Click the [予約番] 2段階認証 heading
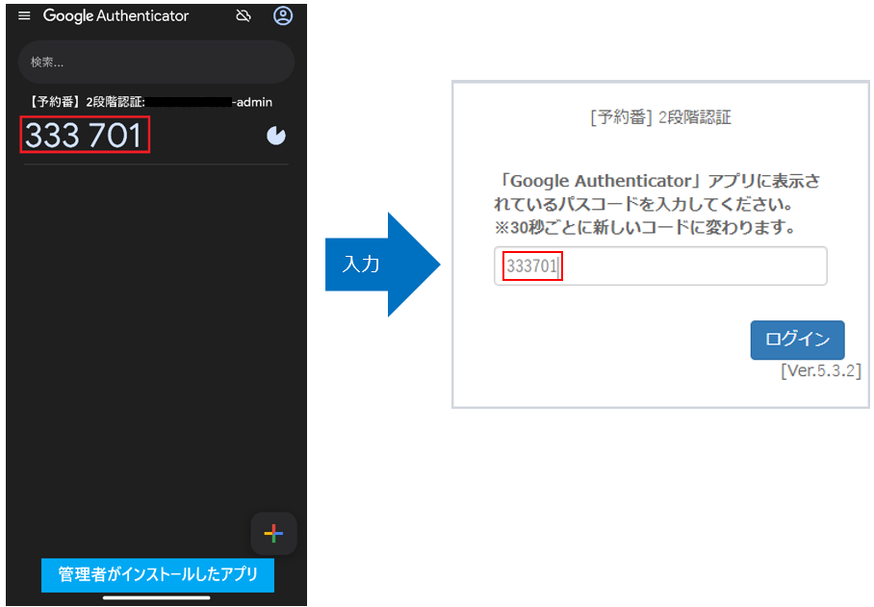Image resolution: width=874 pixels, height=607 pixels. coord(660,117)
